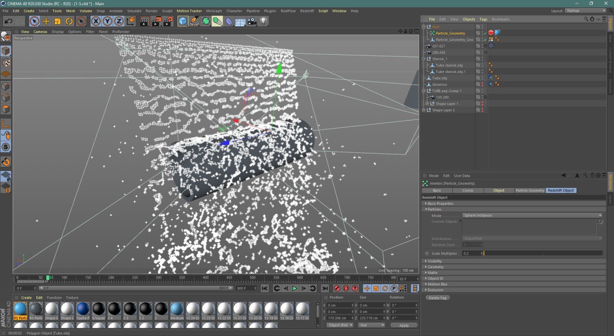
Task: Open the search icon in Object Manager
Action: [x=586, y=19]
